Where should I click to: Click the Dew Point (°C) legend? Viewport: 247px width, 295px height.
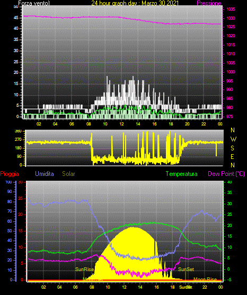pos(226,174)
